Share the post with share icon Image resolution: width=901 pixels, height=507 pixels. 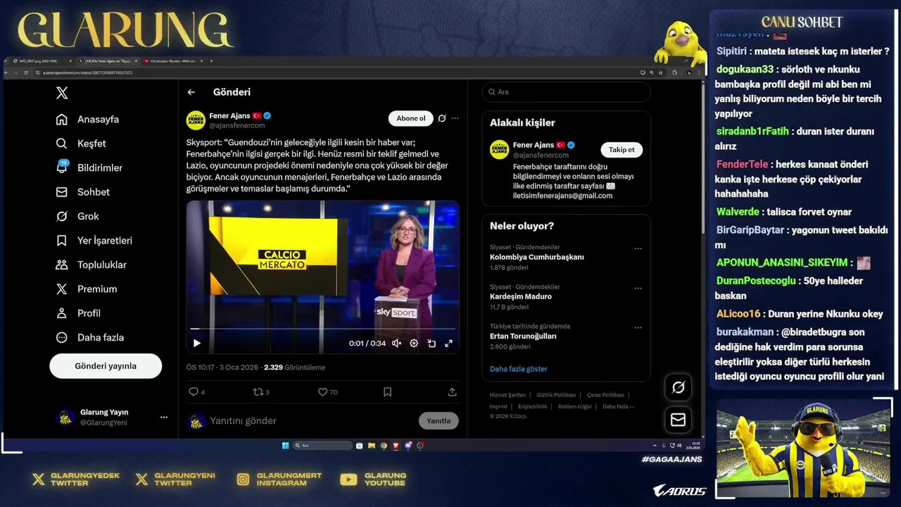coord(452,392)
